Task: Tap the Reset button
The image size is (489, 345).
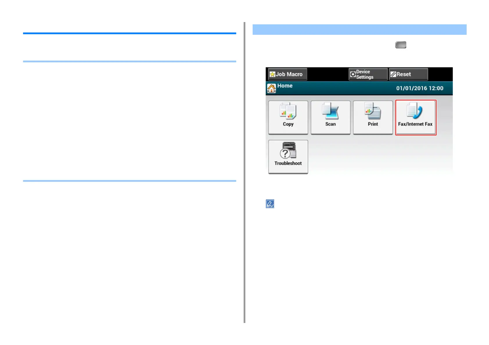Action: tap(408, 74)
